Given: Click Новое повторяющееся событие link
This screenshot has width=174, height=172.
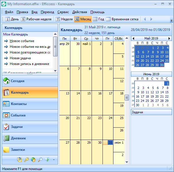Looking at the screenshot, I should [x=30, y=52].
